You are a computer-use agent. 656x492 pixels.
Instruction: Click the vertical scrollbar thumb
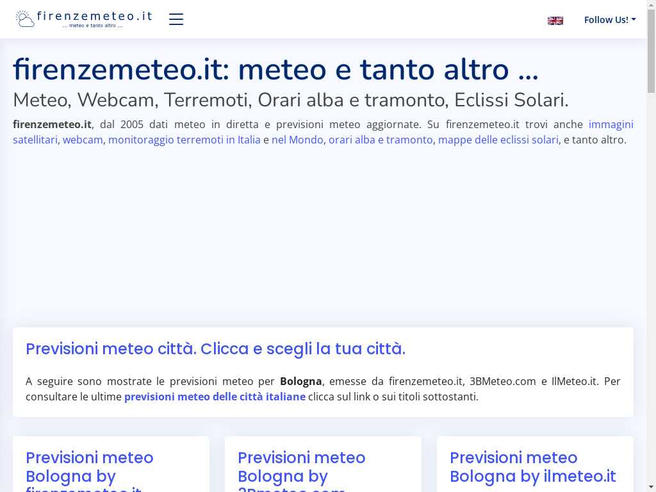coord(652,51)
